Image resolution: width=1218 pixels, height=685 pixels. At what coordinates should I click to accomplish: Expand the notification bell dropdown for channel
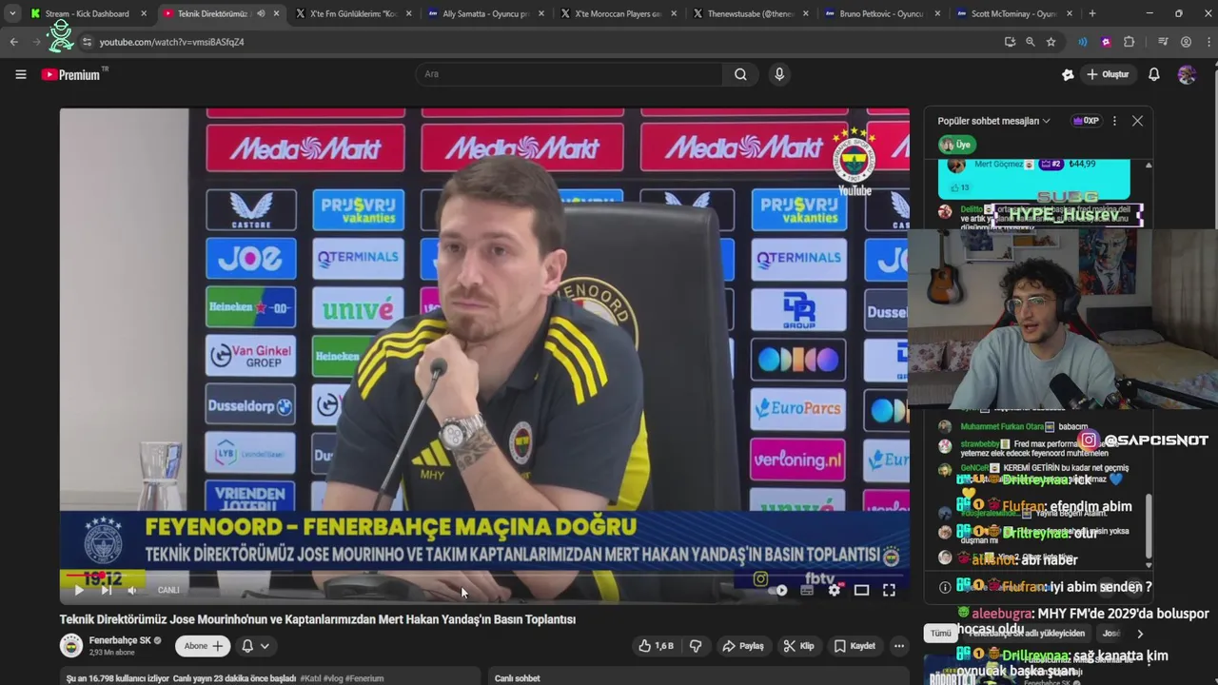point(255,646)
